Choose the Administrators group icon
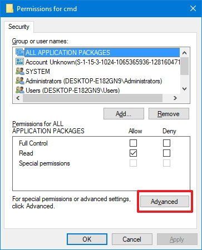Viewport: 202px width, 250px height. 20,81
